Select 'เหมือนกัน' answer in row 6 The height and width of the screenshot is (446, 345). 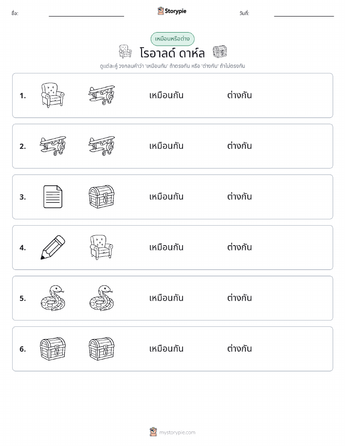(x=166, y=349)
